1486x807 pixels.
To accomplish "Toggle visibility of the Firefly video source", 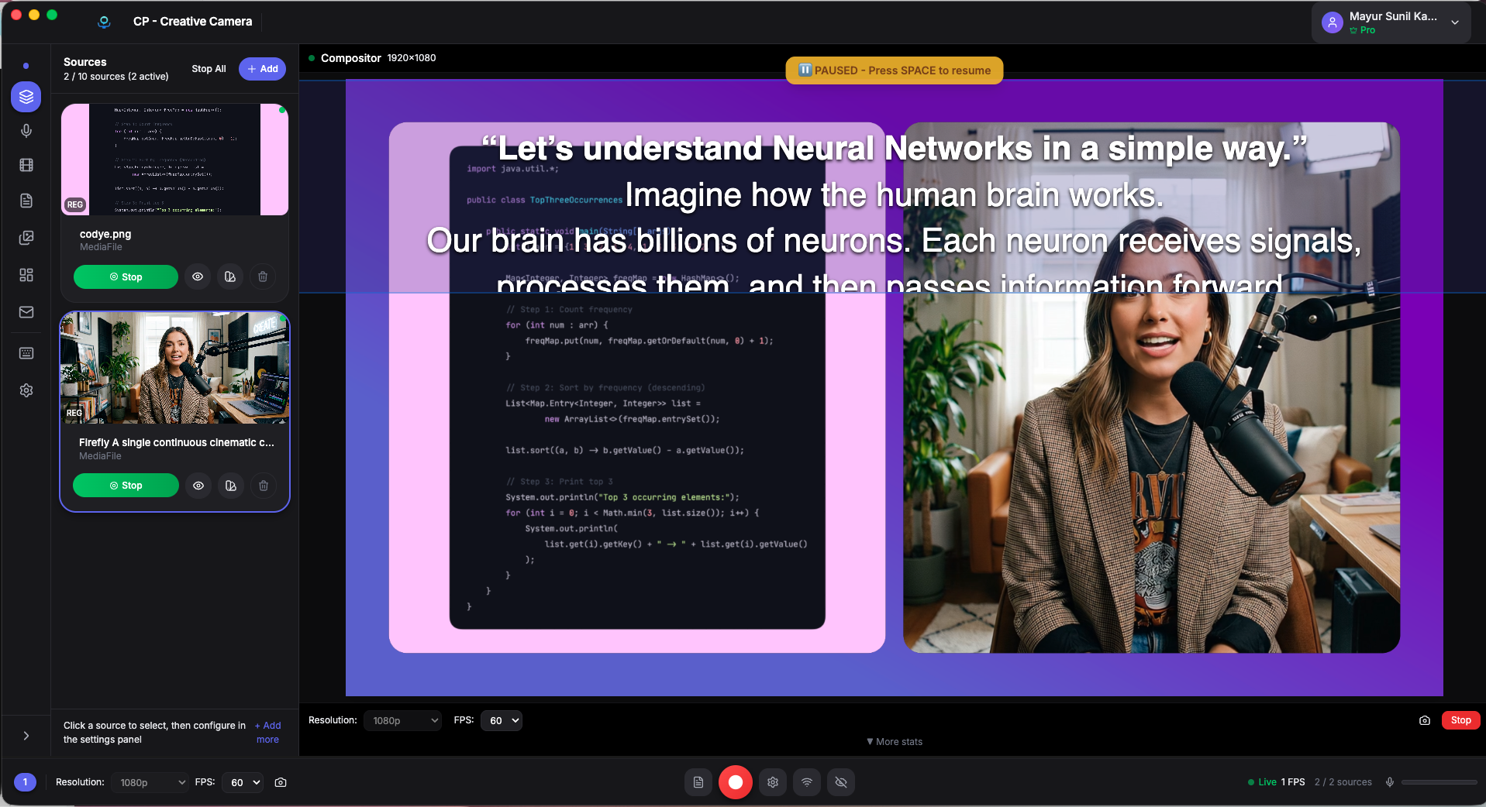I will point(198,486).
